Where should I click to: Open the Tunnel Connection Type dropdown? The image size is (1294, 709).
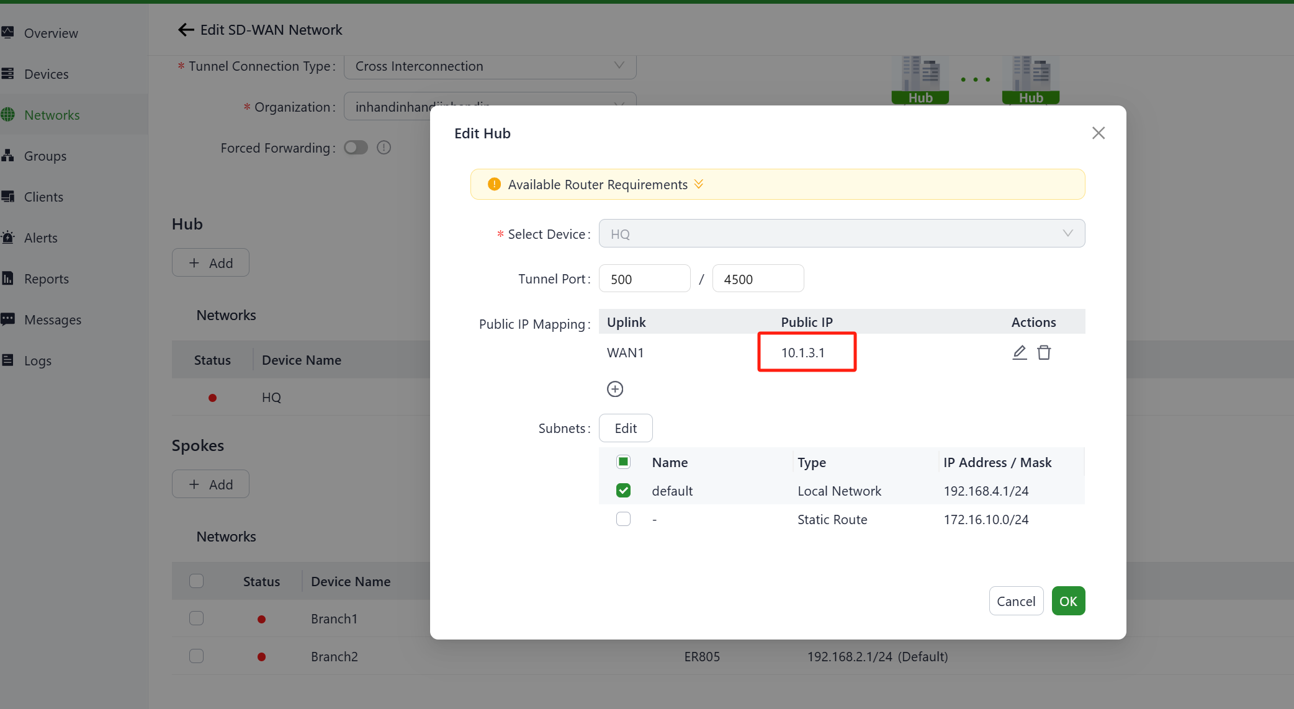pos(490,66)
